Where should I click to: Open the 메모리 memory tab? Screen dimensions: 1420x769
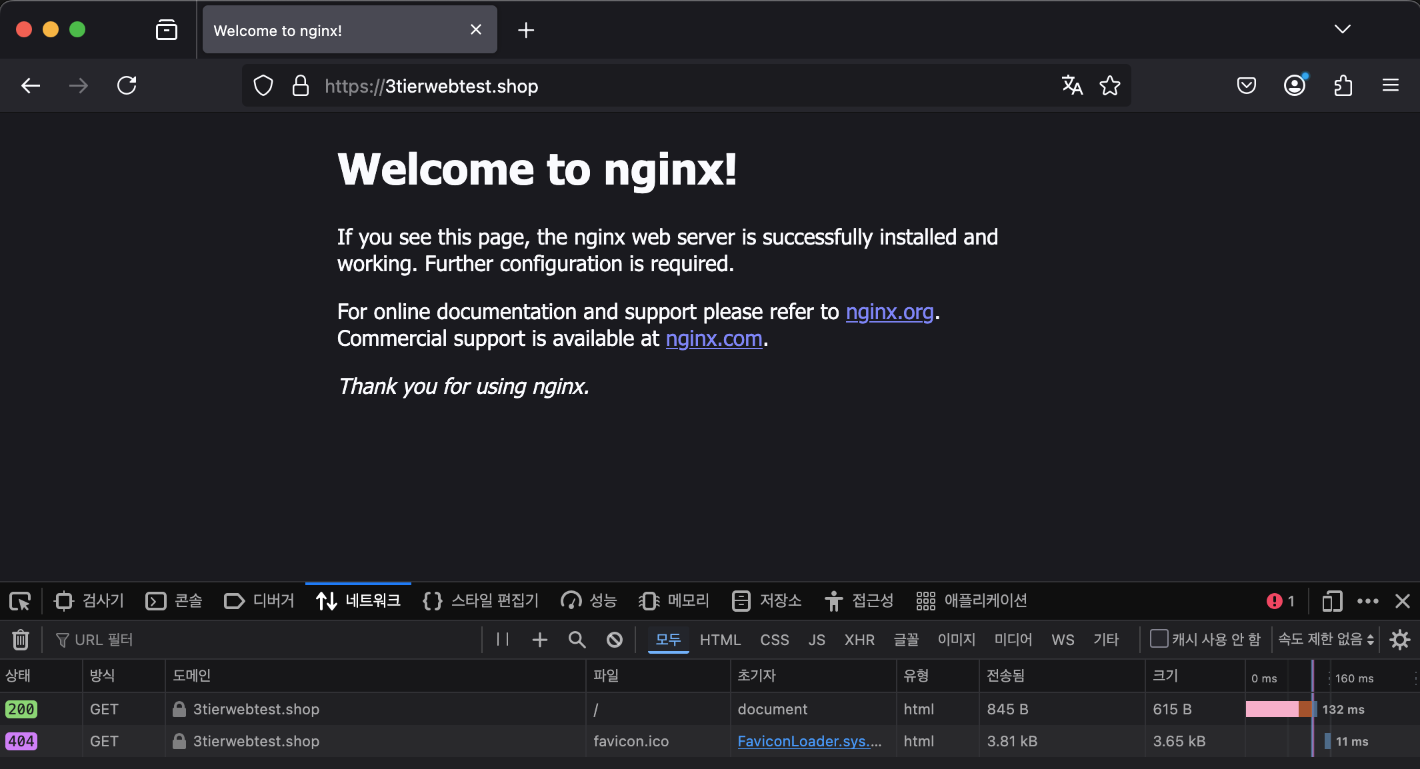click(674, 601)
